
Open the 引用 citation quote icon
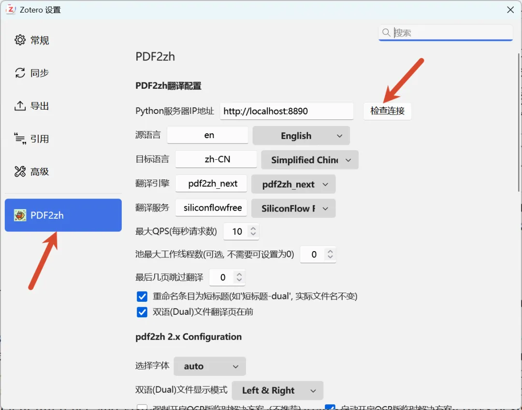(x=20, y=139)
